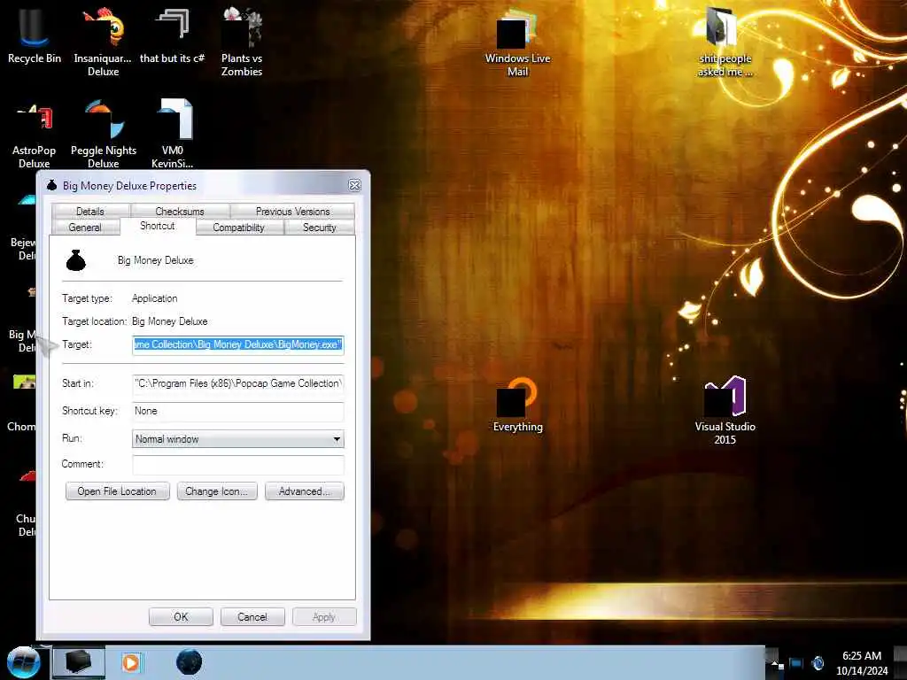Click the Comment input field
The image size is (907, 680).
point(237,464)
